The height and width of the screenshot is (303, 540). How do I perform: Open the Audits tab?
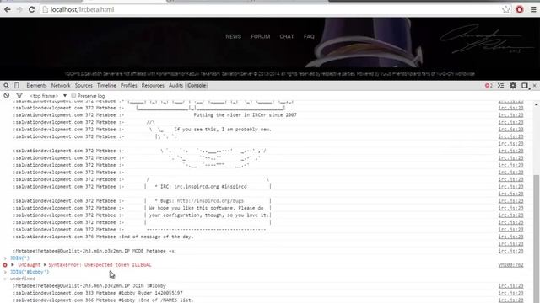(175, 86)
